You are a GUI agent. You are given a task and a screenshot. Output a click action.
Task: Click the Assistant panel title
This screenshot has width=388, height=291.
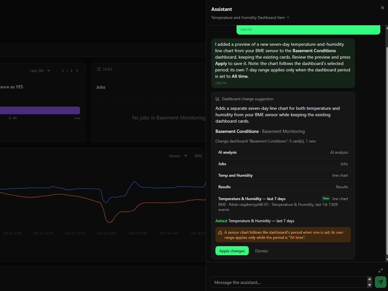(x=222, y=9)
